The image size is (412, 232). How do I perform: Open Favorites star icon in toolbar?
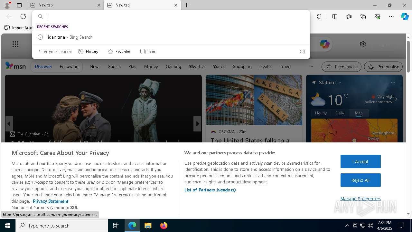pyautogui.click(x=349, y=16)
